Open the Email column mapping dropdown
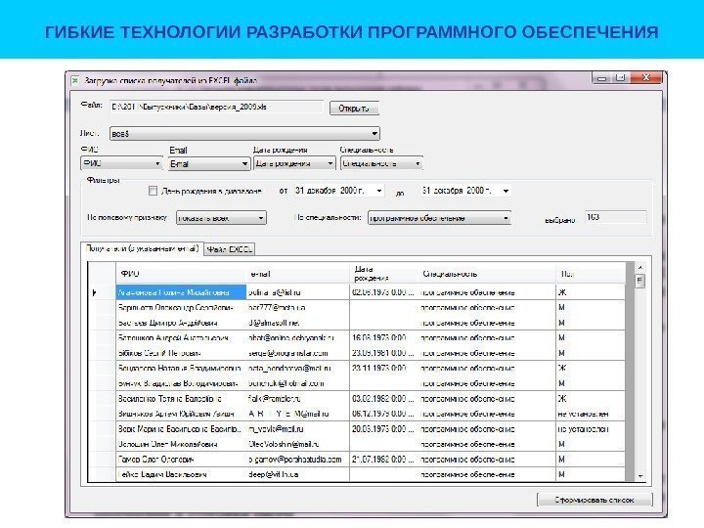704x528 pixels. [x=209, y=164]
